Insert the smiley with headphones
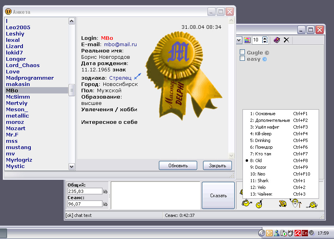334x239 pixels. 247,203
